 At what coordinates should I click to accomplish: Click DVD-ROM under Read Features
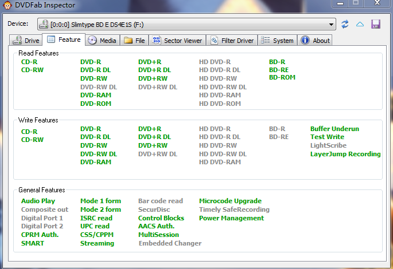pyautogui.click(x=96, y=104)
